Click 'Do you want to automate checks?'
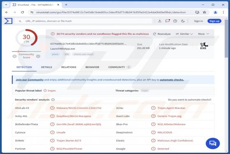 coord(189,100)
